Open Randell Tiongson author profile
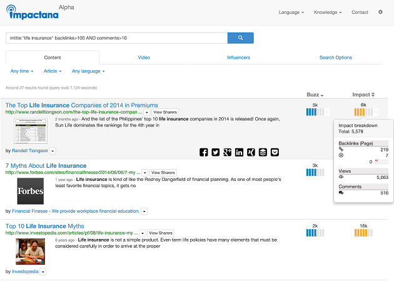This screenshot has width=394, height=281. click(x=30, y=151)
